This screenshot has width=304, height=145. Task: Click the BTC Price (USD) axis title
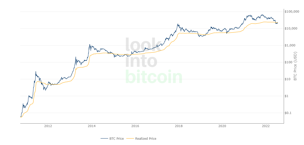pos(295,66)
